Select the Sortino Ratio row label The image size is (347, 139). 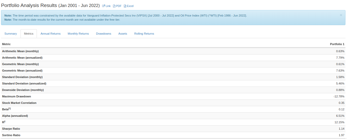[11, 135]
